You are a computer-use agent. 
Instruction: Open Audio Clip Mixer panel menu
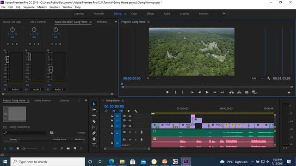[x=91, y=22]
